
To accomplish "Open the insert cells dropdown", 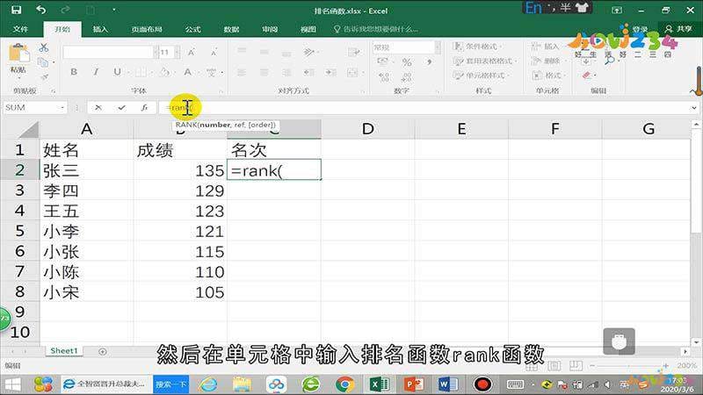I will [546, 47].
